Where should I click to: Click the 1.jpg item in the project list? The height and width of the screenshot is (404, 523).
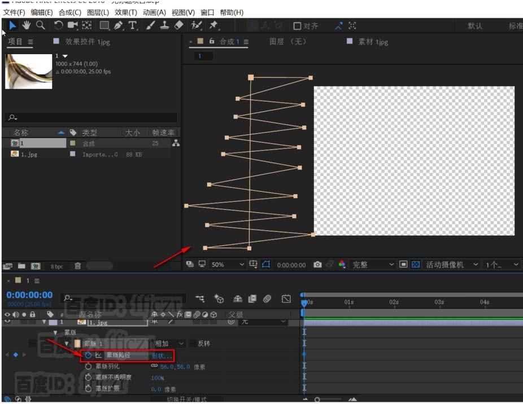29,154
